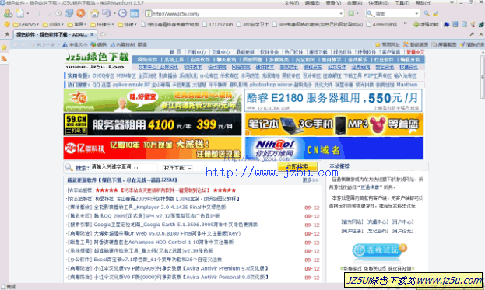
Task: Show hidden bookmarks with the >> overflow
Action: [405, 24]
